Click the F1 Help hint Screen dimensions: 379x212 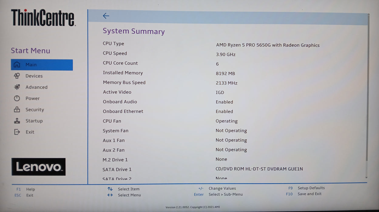click(25, 189)
